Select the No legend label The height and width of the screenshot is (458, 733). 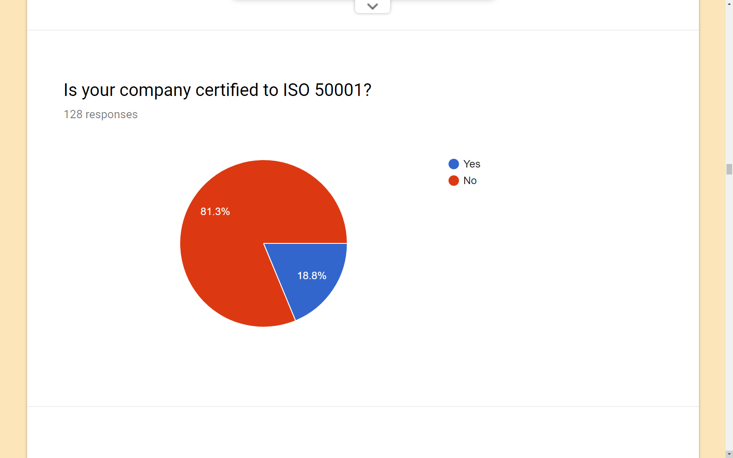pos(470,181)
